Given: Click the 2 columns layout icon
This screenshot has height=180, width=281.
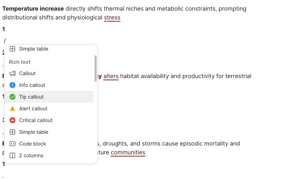Looking at the screenshot, I should point(12,155).
